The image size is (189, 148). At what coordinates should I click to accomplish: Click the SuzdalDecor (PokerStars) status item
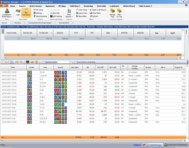[x=176, y=145]
